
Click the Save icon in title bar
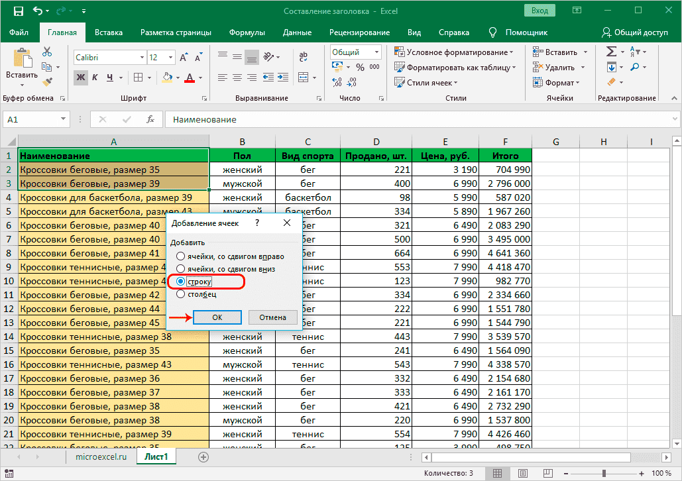pyautogui.click(x=18, y=11)
